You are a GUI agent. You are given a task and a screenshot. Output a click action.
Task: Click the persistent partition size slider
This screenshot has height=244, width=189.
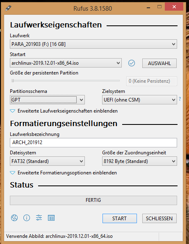[66, 81]
